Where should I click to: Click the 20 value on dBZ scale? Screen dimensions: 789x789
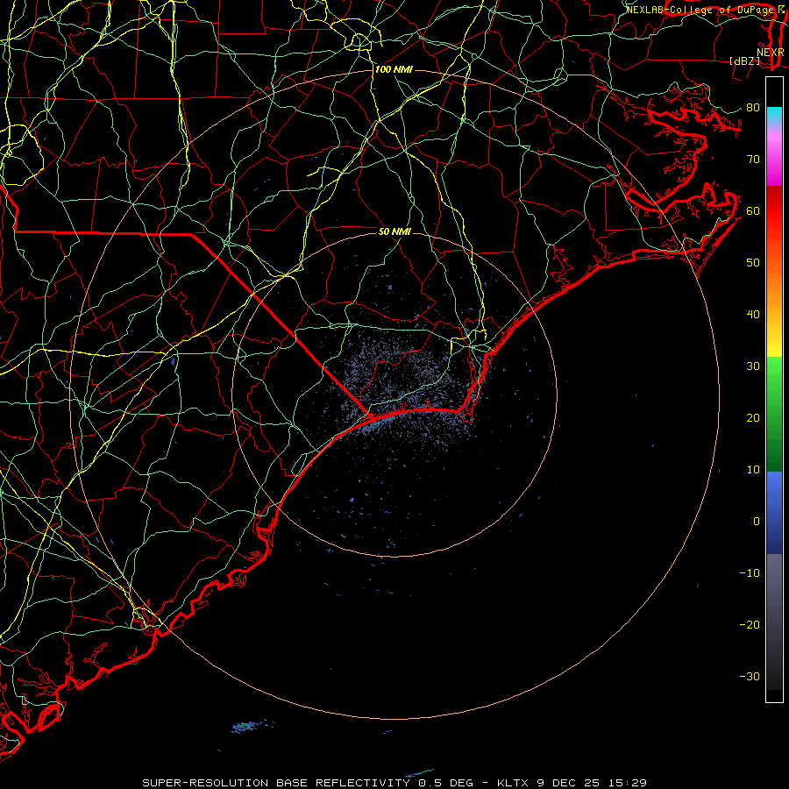coord(753,417)
